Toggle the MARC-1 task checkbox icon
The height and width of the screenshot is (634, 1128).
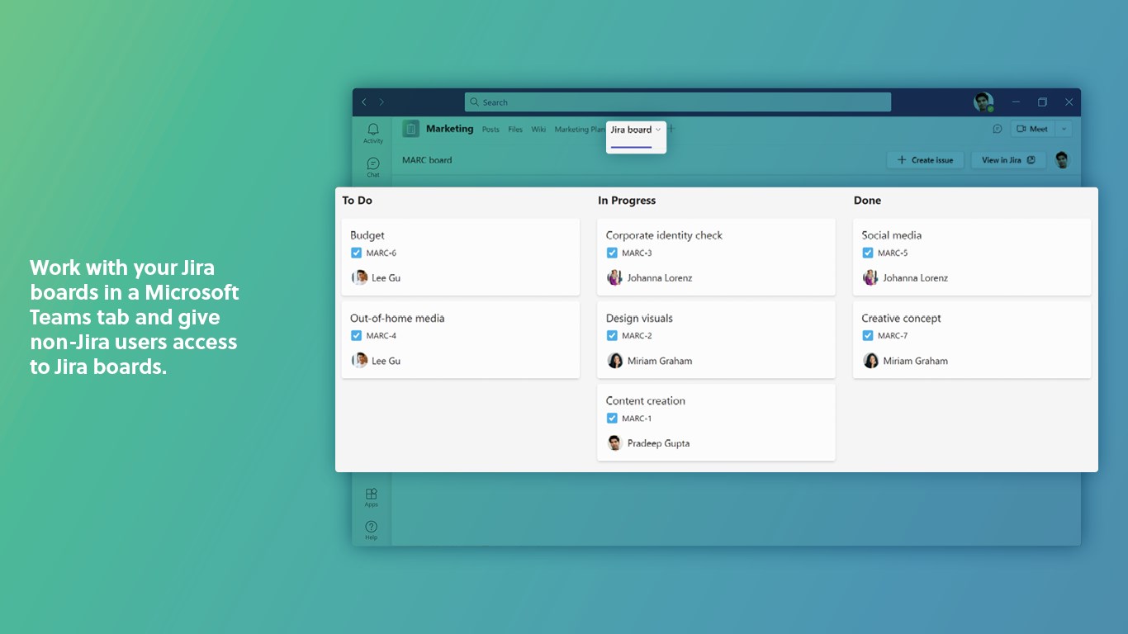pos(612,419)
